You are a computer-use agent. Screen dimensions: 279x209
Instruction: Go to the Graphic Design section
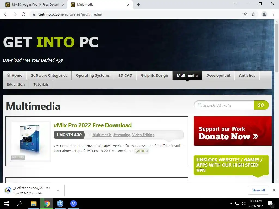pyautogui.click(x=154, y=75)
